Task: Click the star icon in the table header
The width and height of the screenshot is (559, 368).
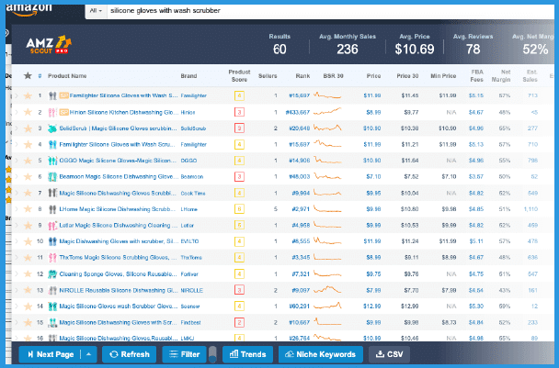Action: coord(28,75)
